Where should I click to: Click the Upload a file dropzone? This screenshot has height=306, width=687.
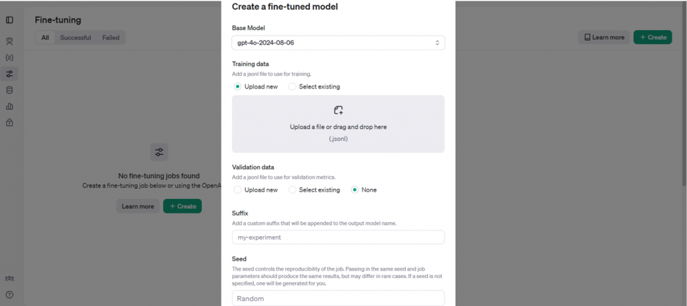[338, 124]
